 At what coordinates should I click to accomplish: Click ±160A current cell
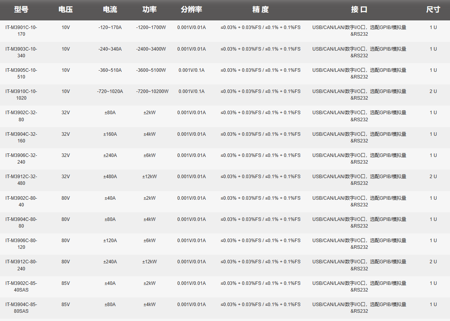point(110,134)
